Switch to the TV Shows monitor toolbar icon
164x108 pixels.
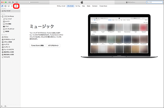[x=9, y=6]
